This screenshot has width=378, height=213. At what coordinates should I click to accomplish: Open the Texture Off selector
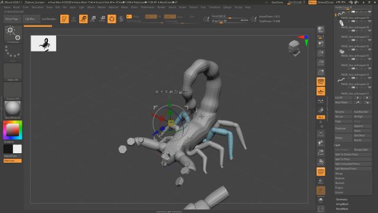(x=12, y=91)
